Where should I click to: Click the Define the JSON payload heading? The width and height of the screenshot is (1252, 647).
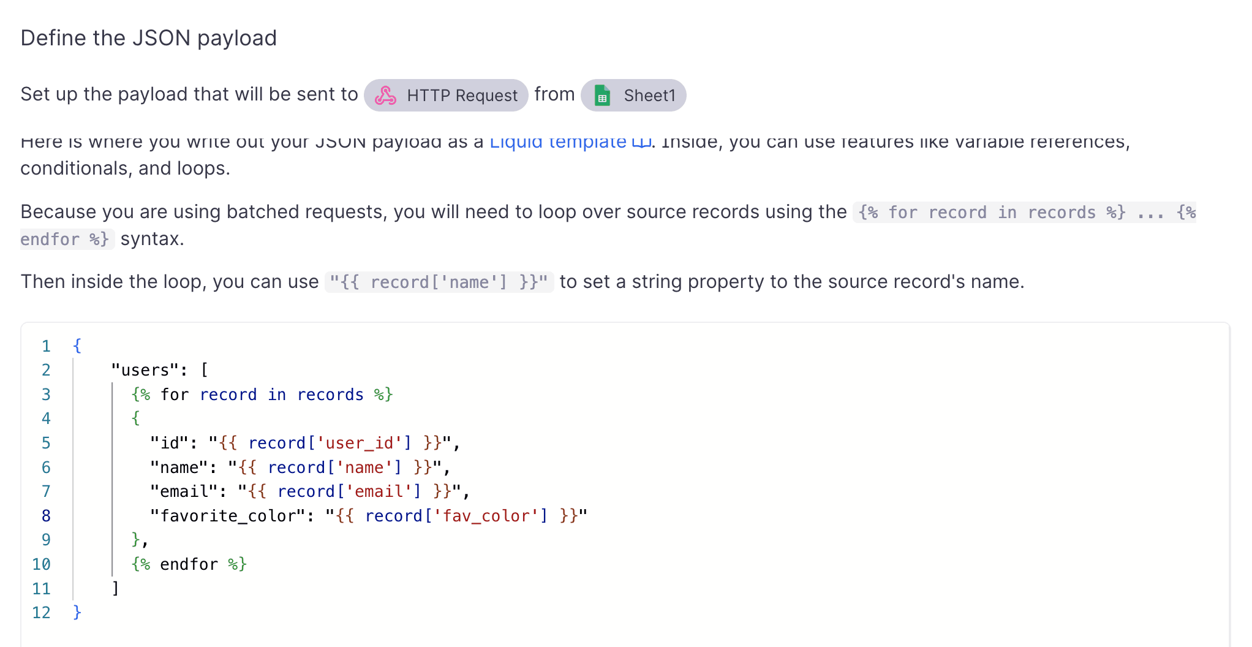click(x=149, y=37)
